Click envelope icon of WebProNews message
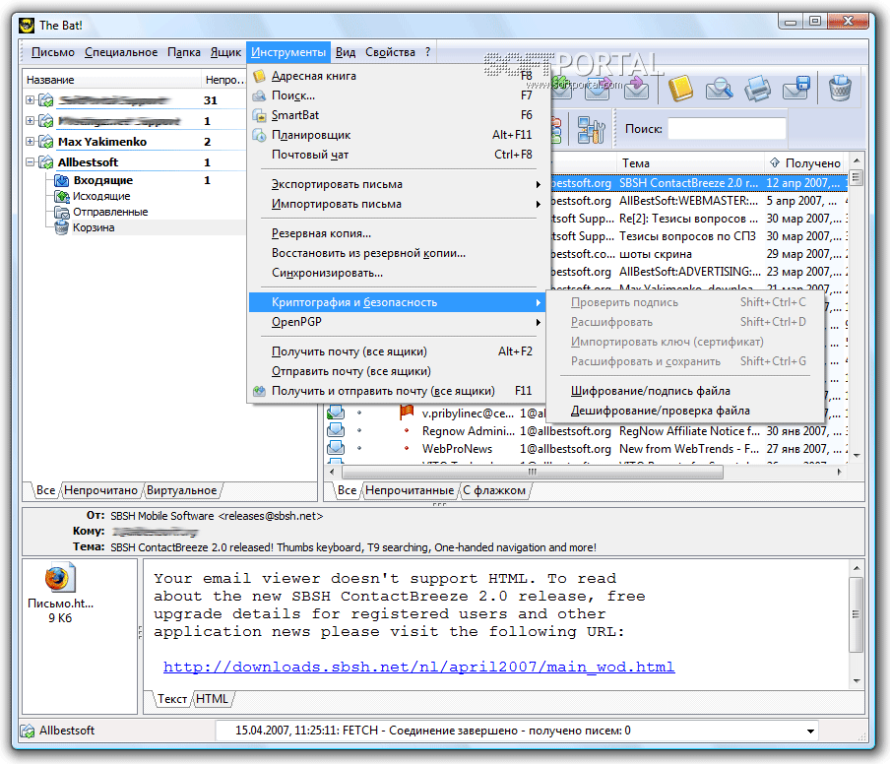This screenshot has width=890, height=764. coord(336,448)
